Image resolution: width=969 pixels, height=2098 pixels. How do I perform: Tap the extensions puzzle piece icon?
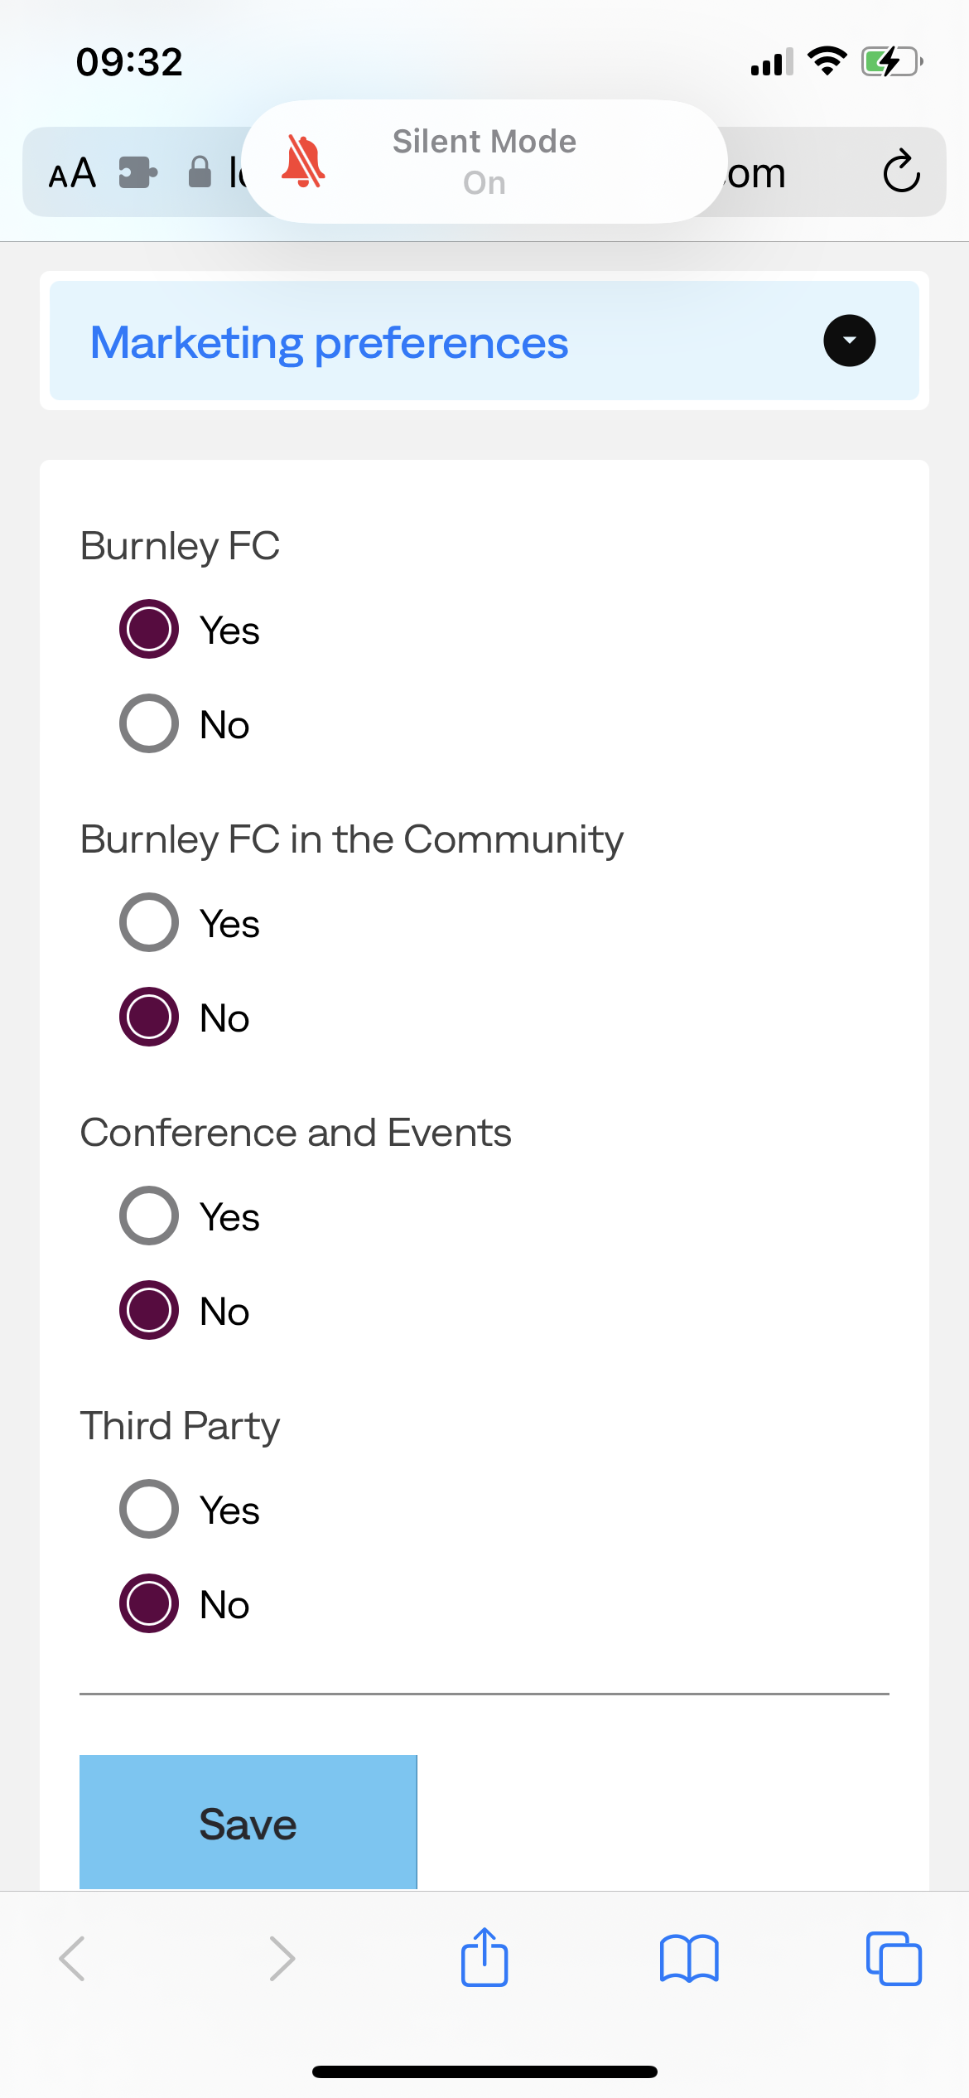click(x=137, y=172)
